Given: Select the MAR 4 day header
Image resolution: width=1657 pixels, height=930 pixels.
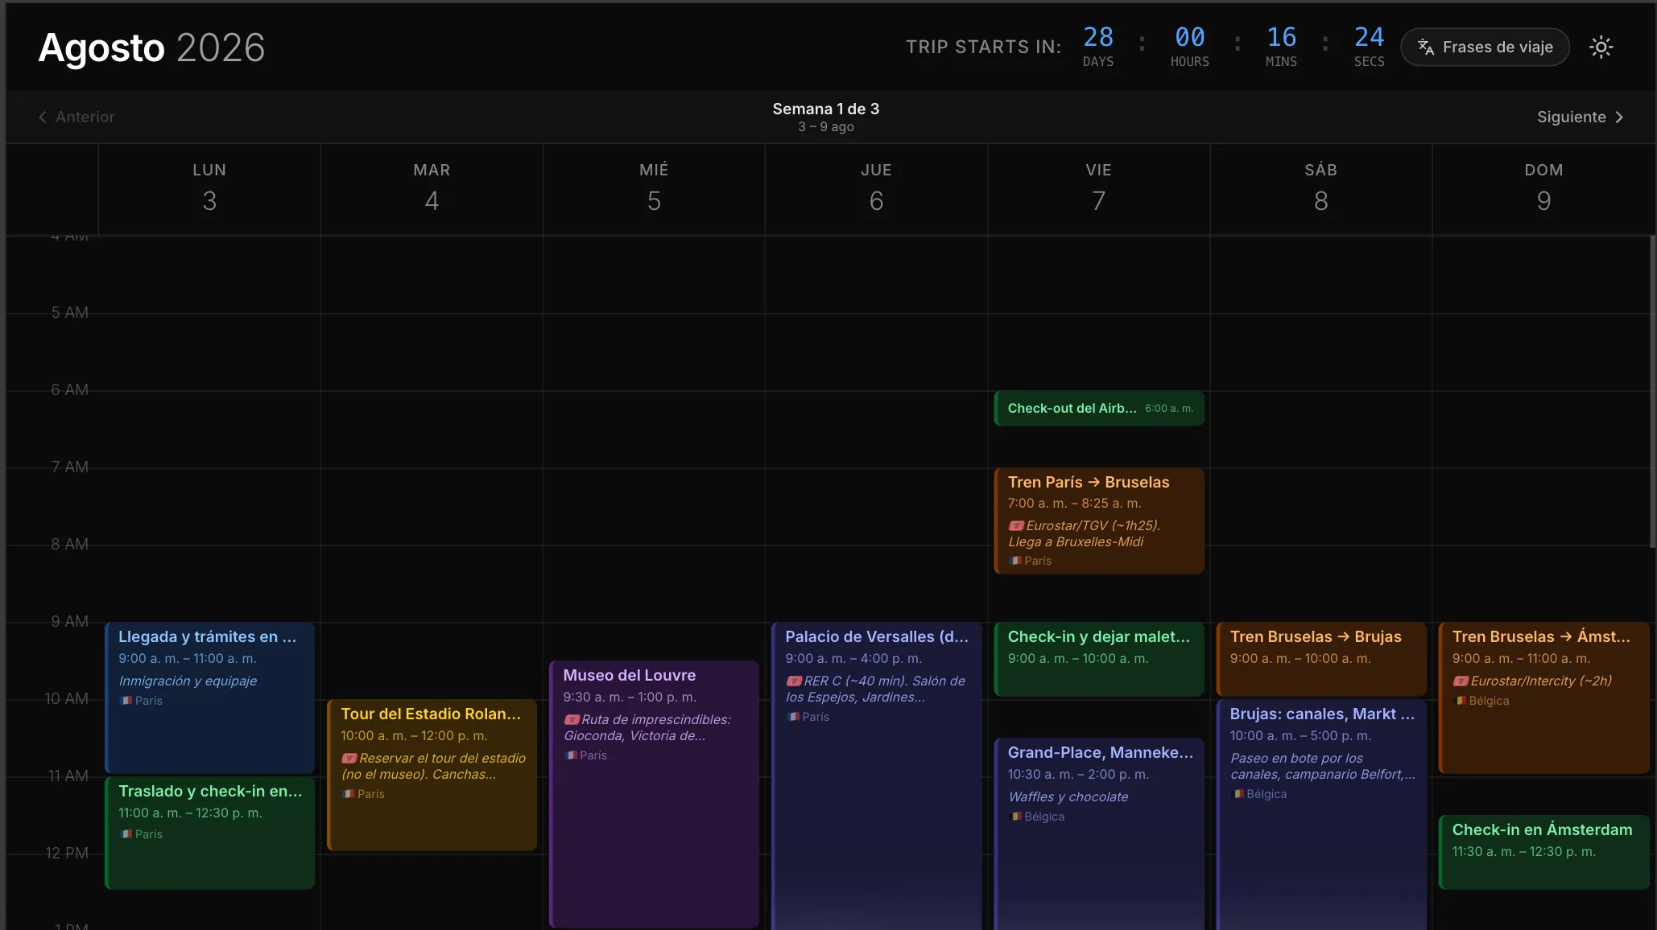Looking at the screenshot, I should pos(432,188).
